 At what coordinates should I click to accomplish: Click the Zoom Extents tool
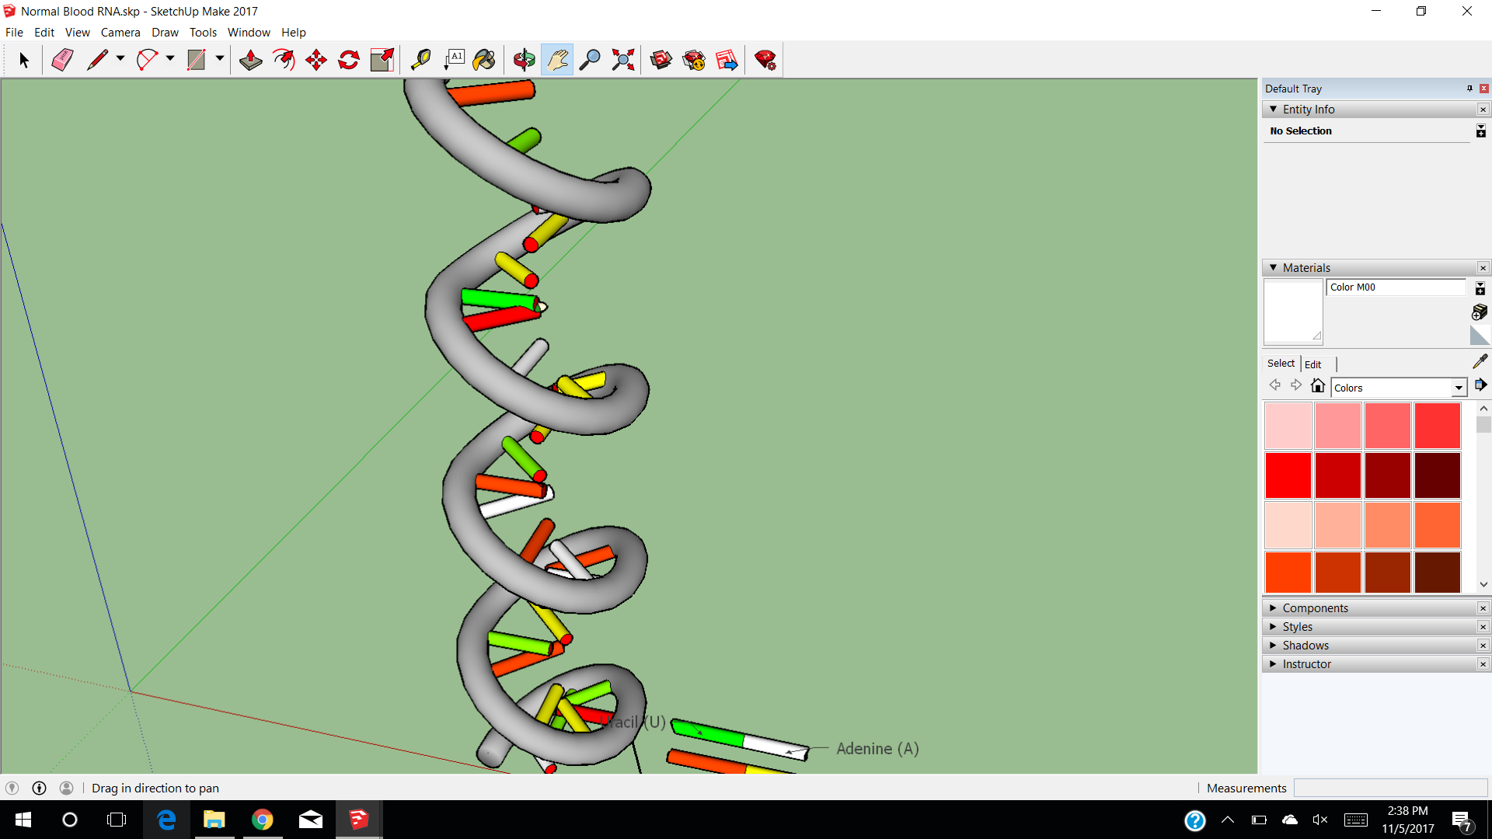point(622,60)
